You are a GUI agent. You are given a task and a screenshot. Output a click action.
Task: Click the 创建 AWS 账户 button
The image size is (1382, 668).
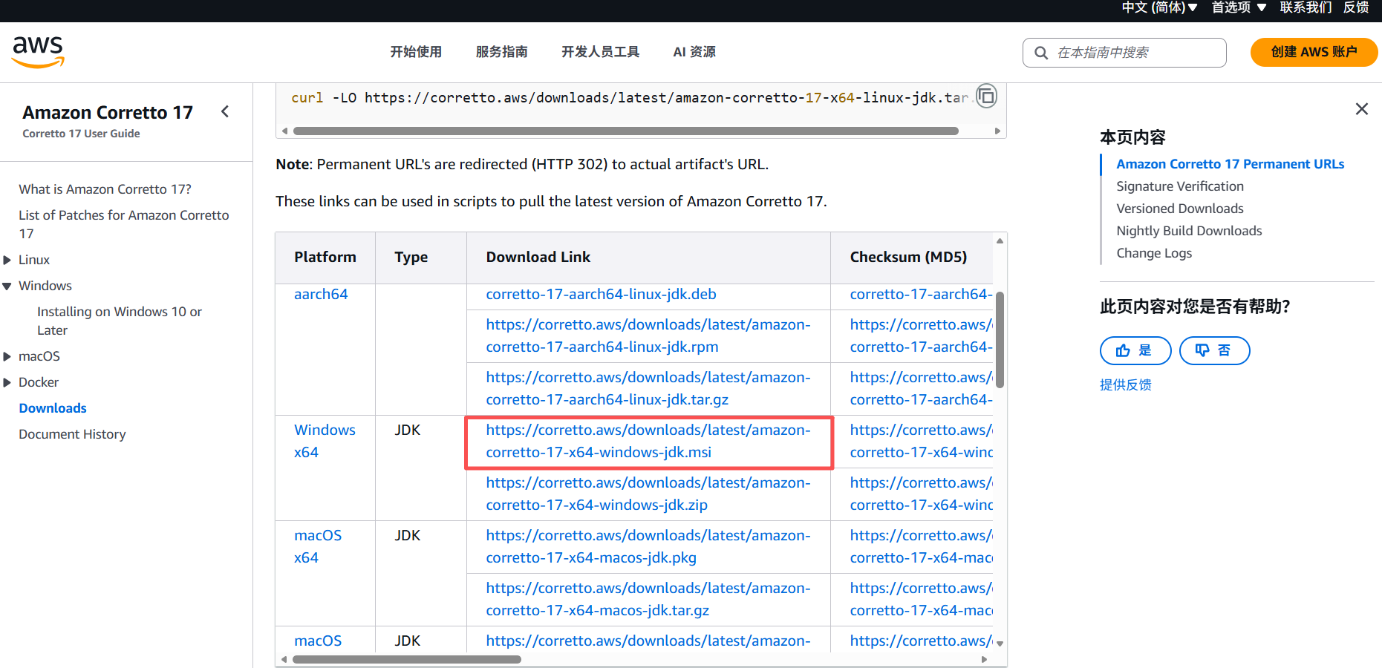(x=1314, y=52)
